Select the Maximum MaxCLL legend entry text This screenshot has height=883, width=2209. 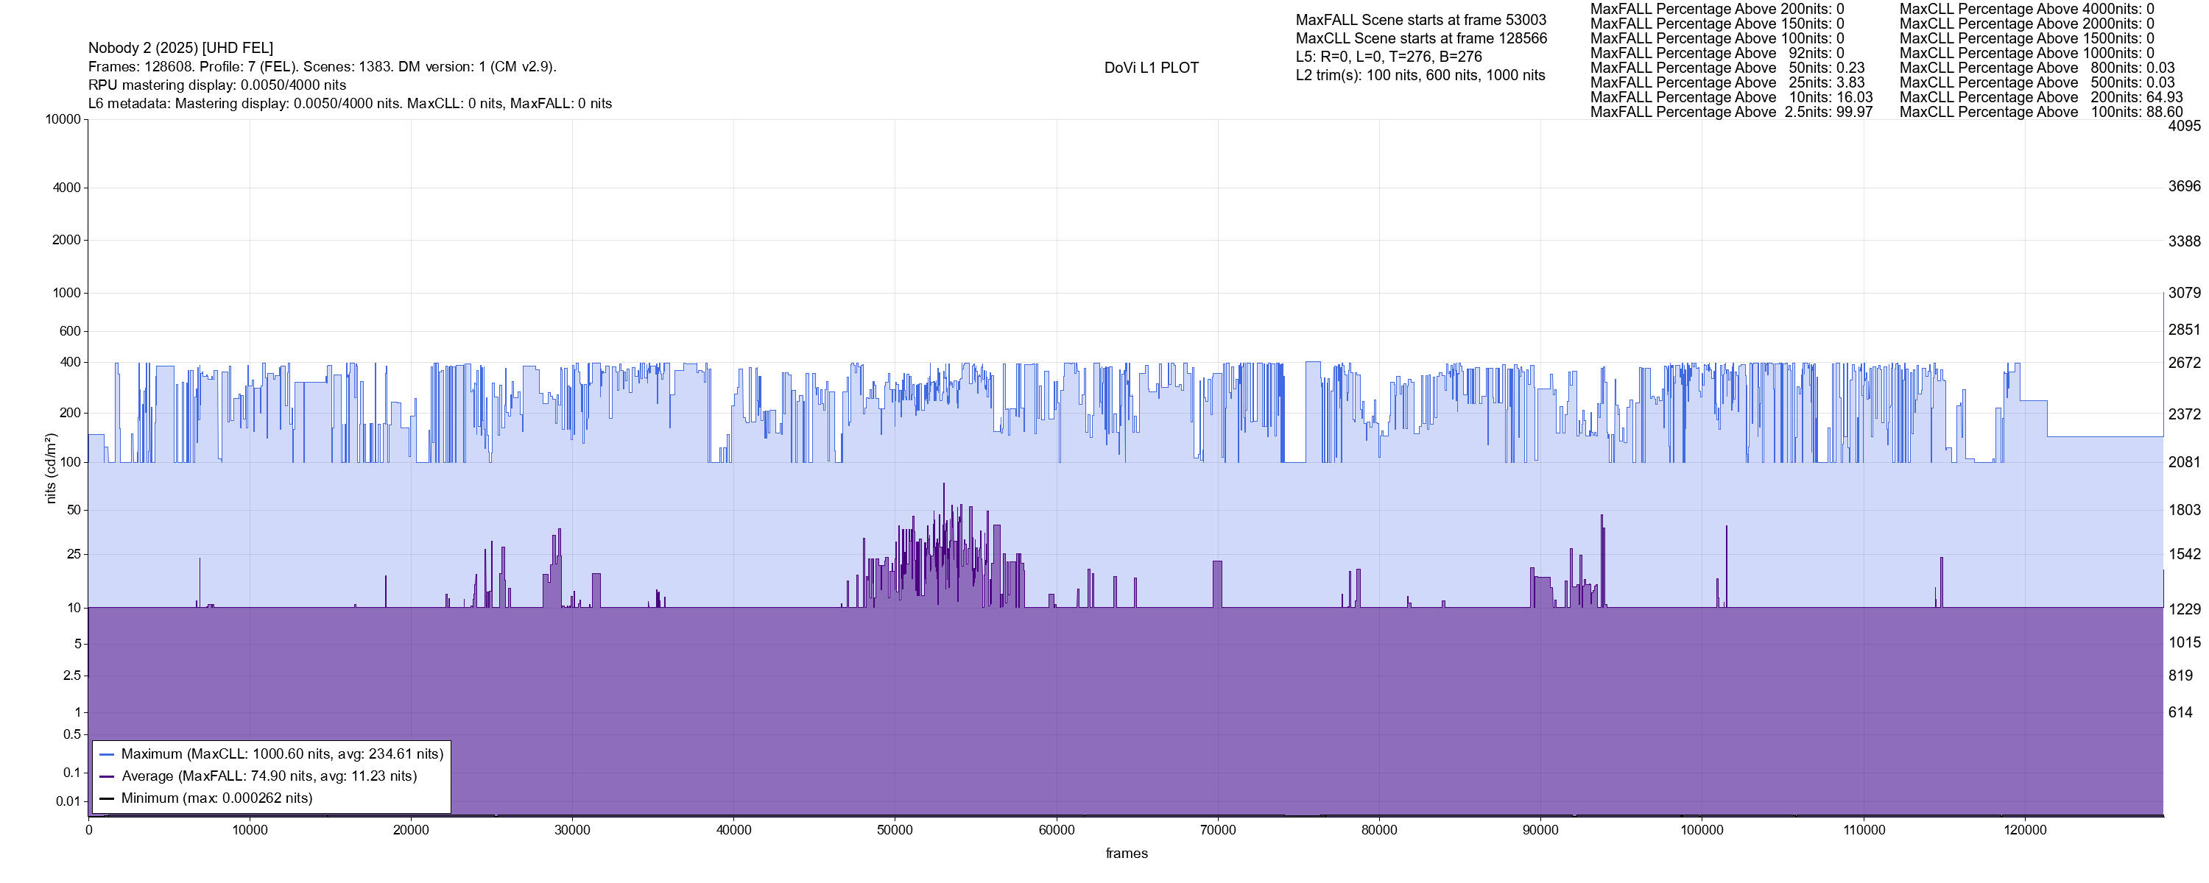click(282, 754)
